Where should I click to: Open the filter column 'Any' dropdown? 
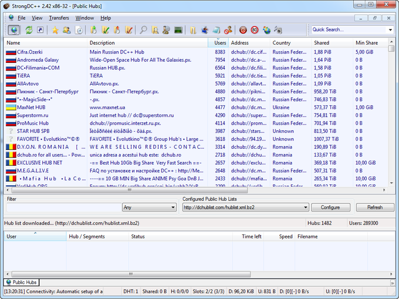150,207
